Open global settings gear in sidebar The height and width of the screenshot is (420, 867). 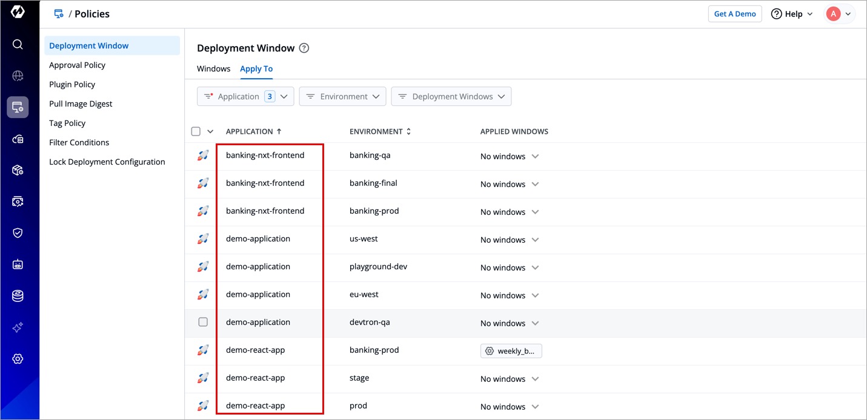pyautogui.click(x=18, y=359)
